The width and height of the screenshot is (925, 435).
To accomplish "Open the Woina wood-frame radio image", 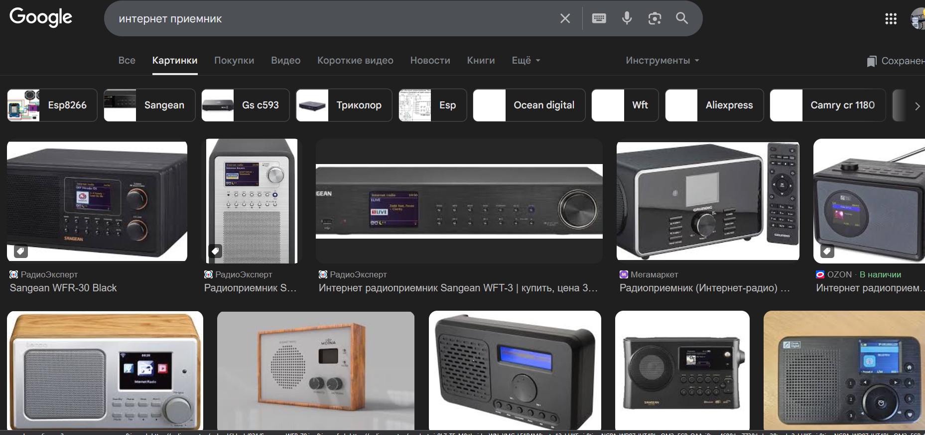I will pyautogui.click(x=316, y=370).
